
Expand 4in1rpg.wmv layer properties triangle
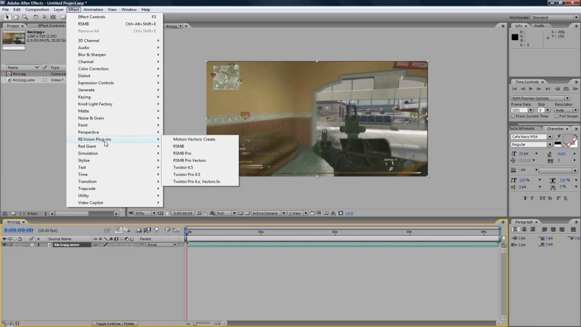pos(27,245)
